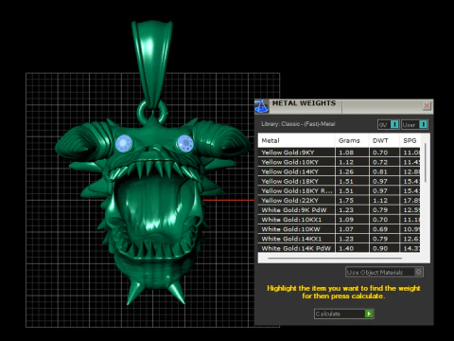
Task: Select the White Gold:14K PdW row
Action: (339, 248)
